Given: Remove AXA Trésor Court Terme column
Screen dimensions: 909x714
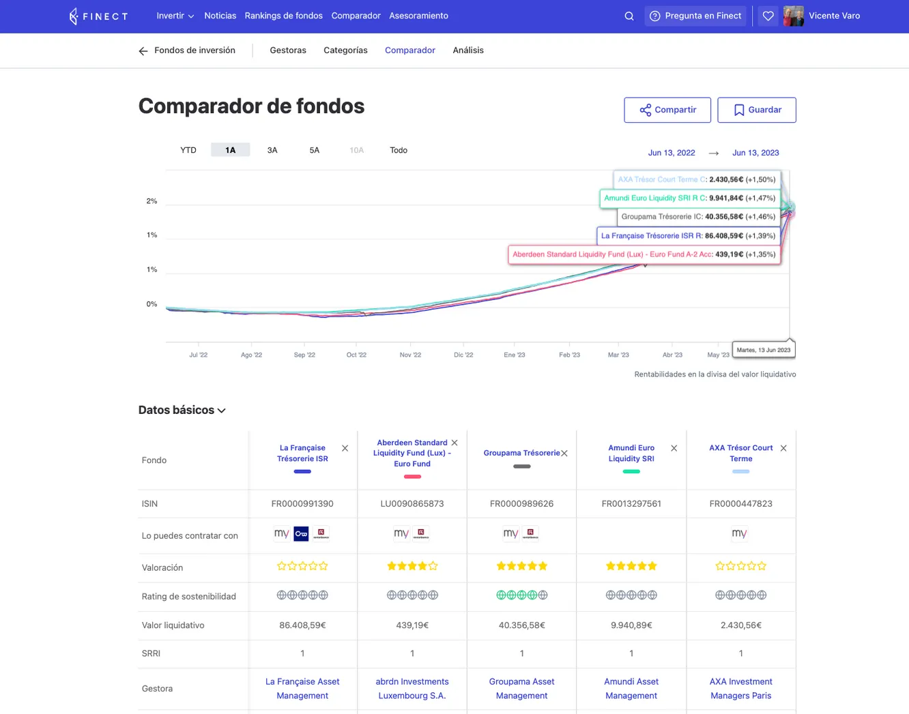Looking at the screenshot, I should point(783,448).
